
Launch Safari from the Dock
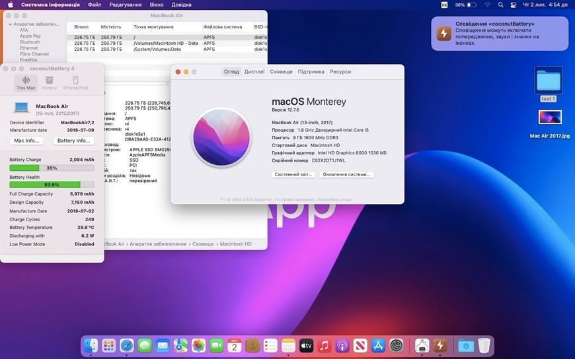127,345
